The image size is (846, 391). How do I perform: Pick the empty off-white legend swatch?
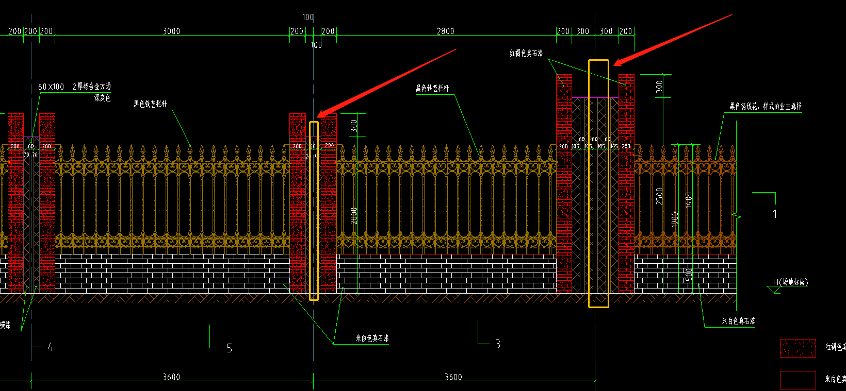point(798,380)
